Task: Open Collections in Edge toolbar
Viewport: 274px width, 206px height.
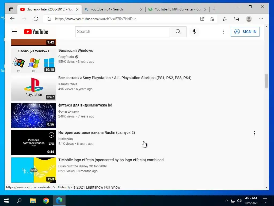Action: coord(237,19)
